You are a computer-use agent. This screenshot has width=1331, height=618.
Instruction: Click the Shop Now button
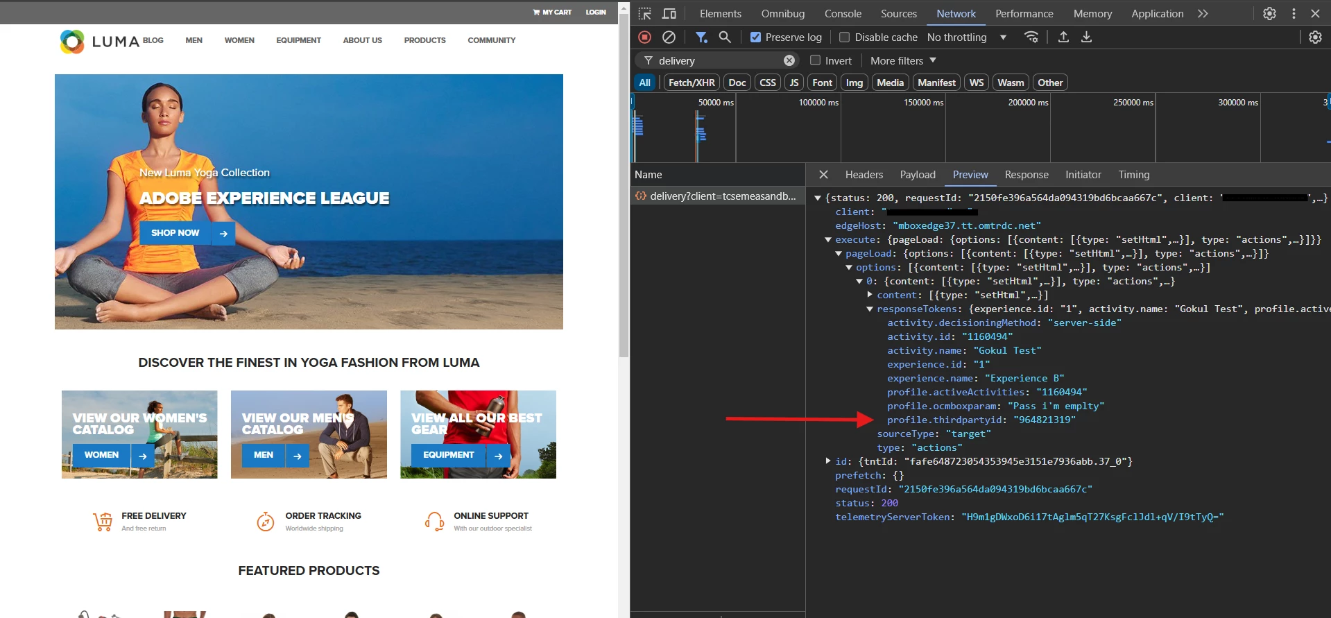coord(175,234)
